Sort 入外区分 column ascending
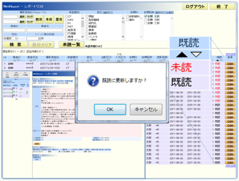 [119, 60]
